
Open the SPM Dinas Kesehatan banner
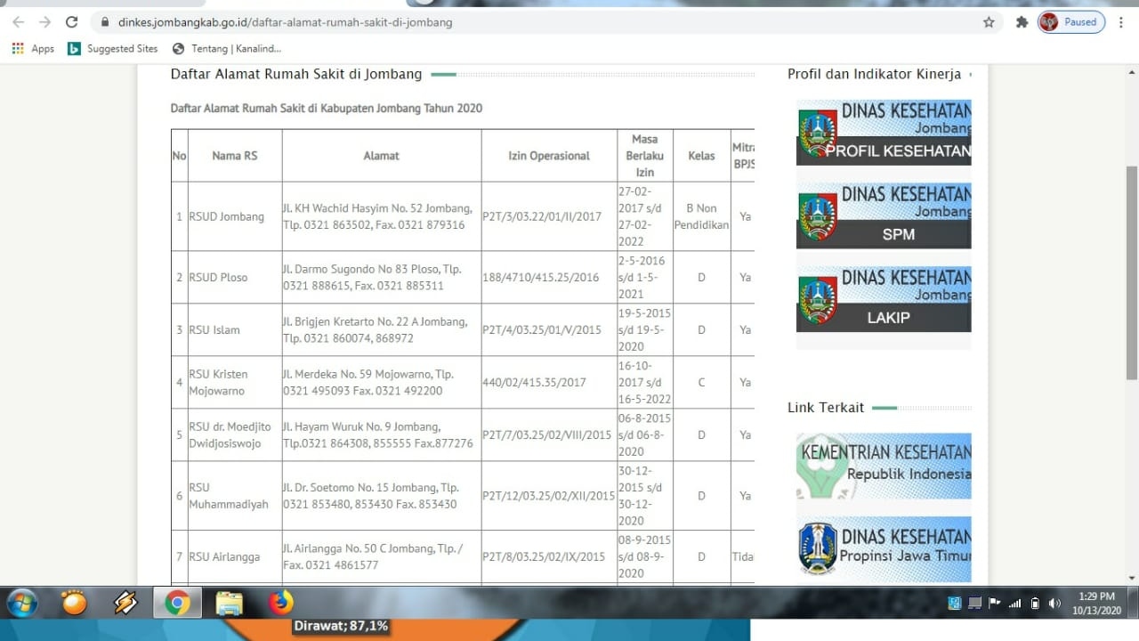click(883, 215)
